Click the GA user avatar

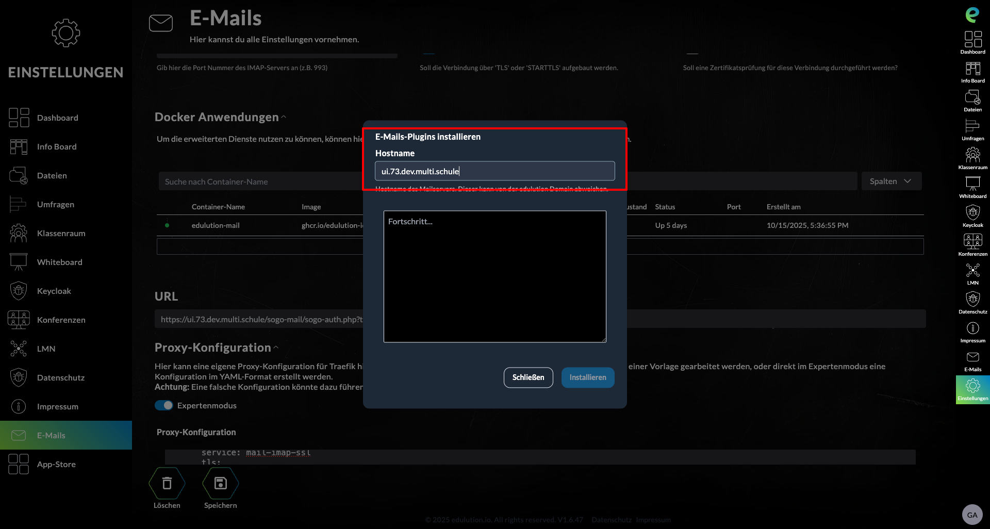972,515
